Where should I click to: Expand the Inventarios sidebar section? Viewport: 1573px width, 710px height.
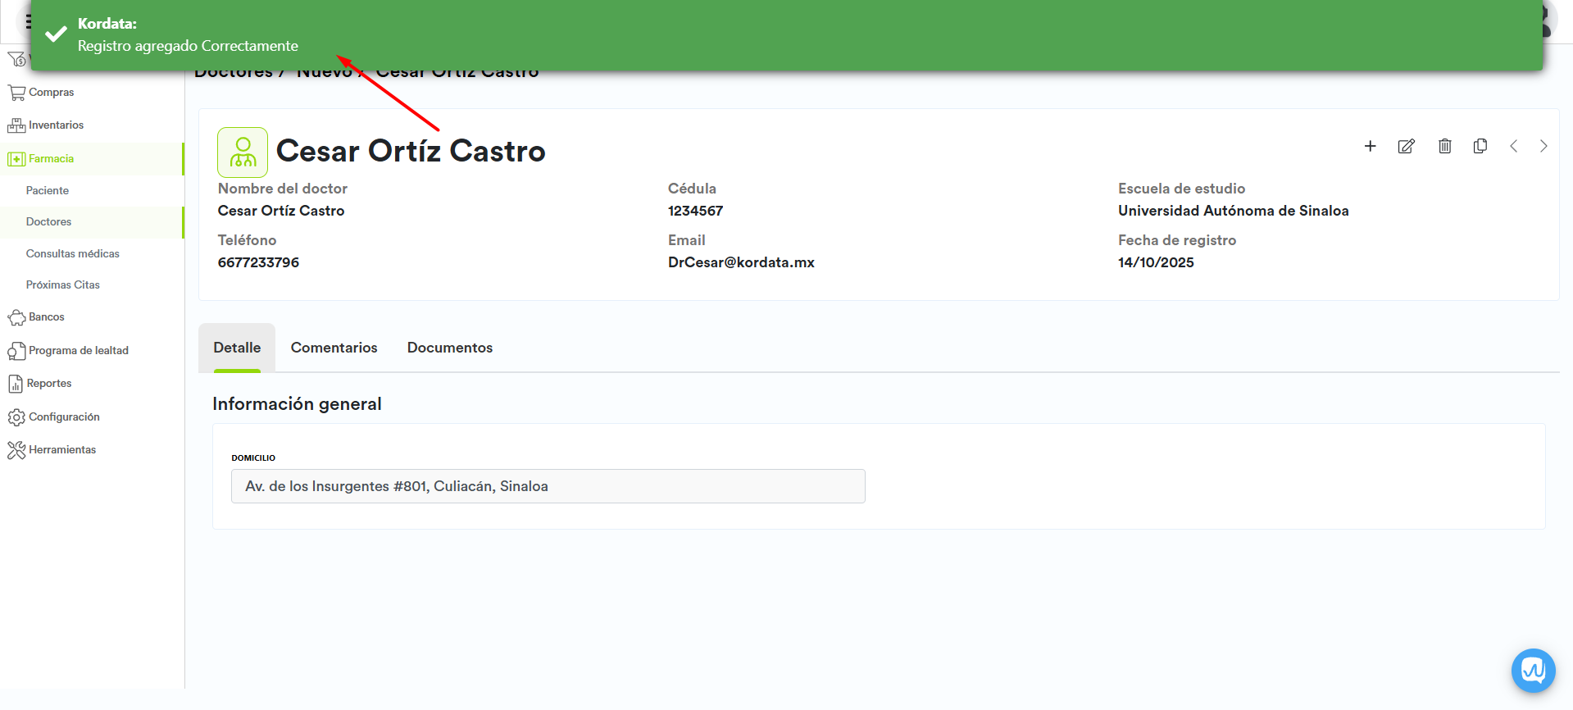coord(56,125)
